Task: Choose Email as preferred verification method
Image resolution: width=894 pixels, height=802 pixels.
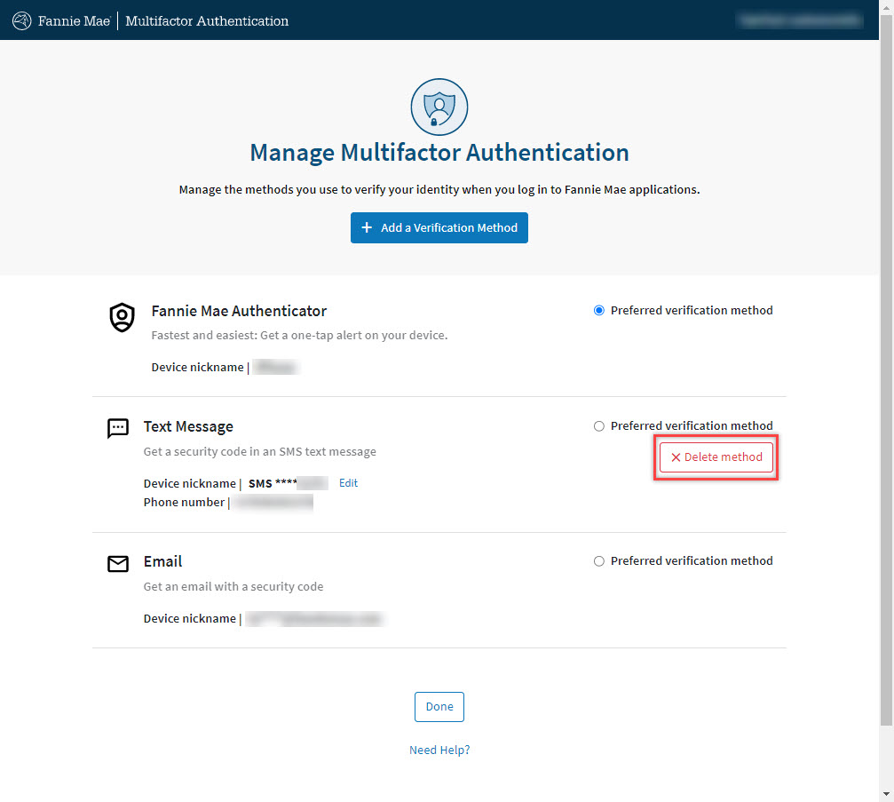Action: click(599, 561)
